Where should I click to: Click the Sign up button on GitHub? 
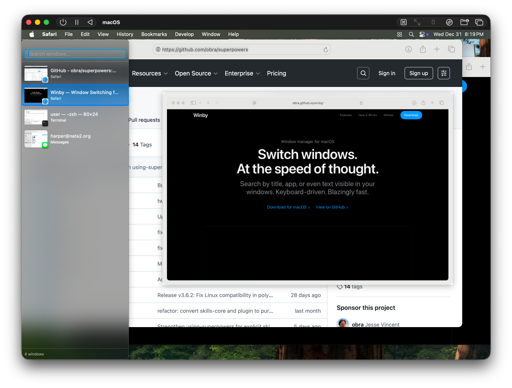(x=419, y=73)
